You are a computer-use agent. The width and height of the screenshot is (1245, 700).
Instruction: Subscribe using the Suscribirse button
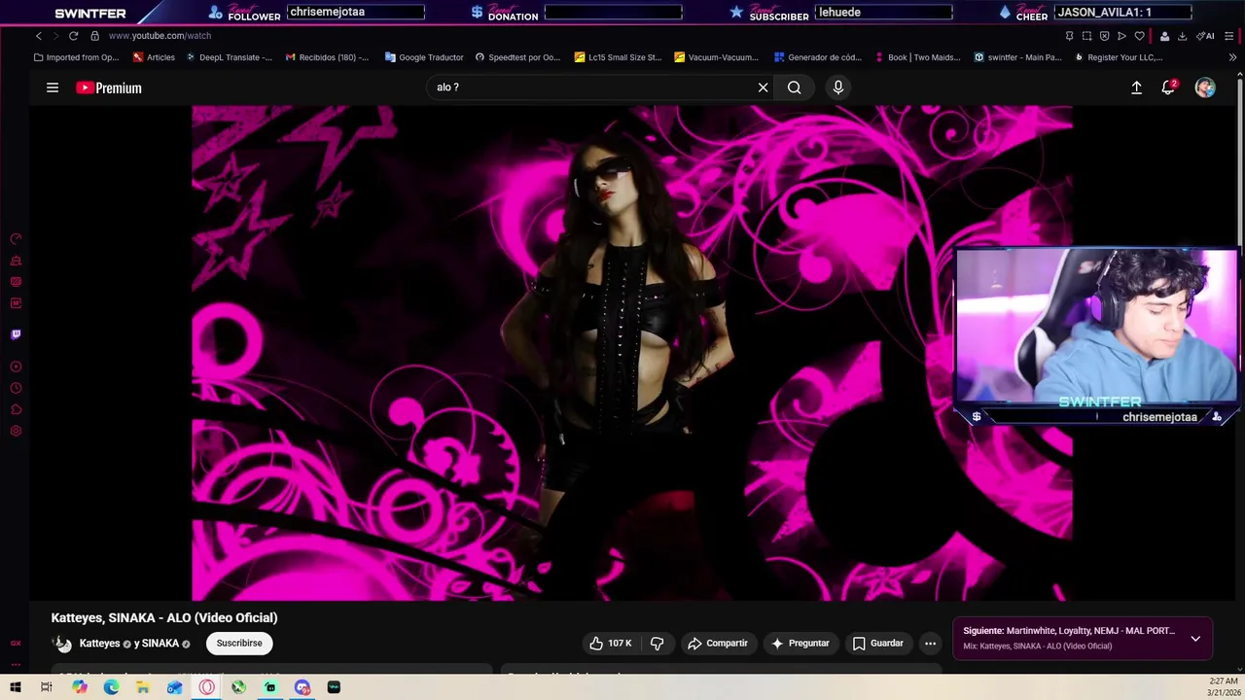coord(239,643)
